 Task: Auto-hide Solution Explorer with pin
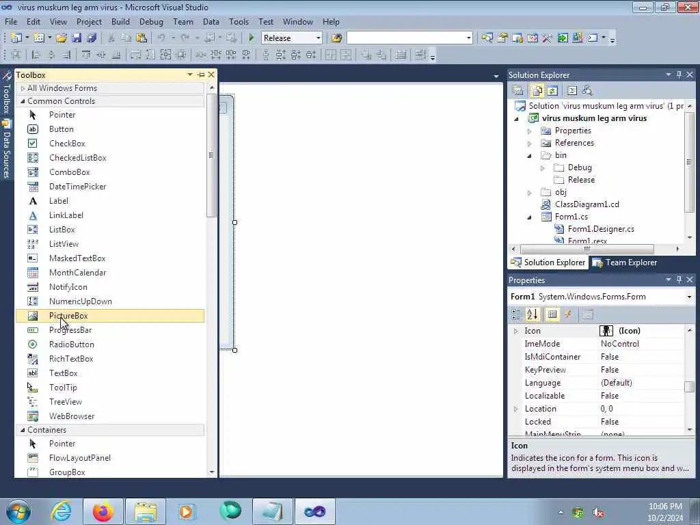pyautogui.click(x=679, y=75)
